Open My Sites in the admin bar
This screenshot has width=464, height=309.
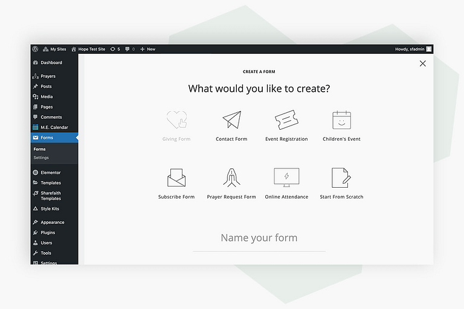point(55,49)
